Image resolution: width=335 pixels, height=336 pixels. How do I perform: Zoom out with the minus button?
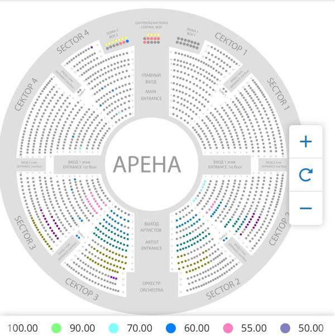tap(305, 208)
